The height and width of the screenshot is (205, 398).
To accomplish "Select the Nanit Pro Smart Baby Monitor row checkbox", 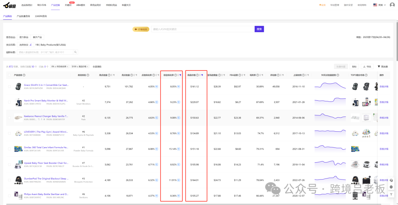I will 9,102.
